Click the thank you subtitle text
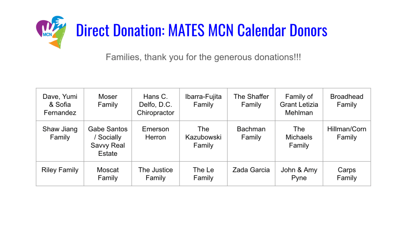Image resolution: width=404 pixels, height=227 pixels. pyautogui.click(x=203, y=57)
